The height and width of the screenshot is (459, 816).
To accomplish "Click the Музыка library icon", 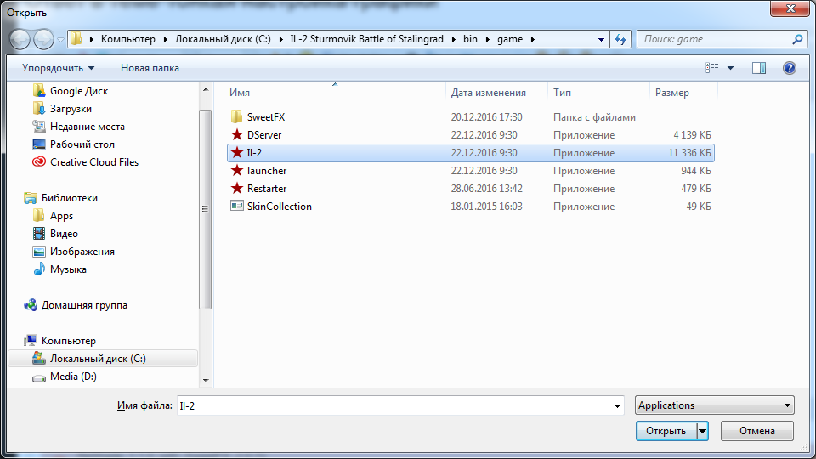I will 38,269.
